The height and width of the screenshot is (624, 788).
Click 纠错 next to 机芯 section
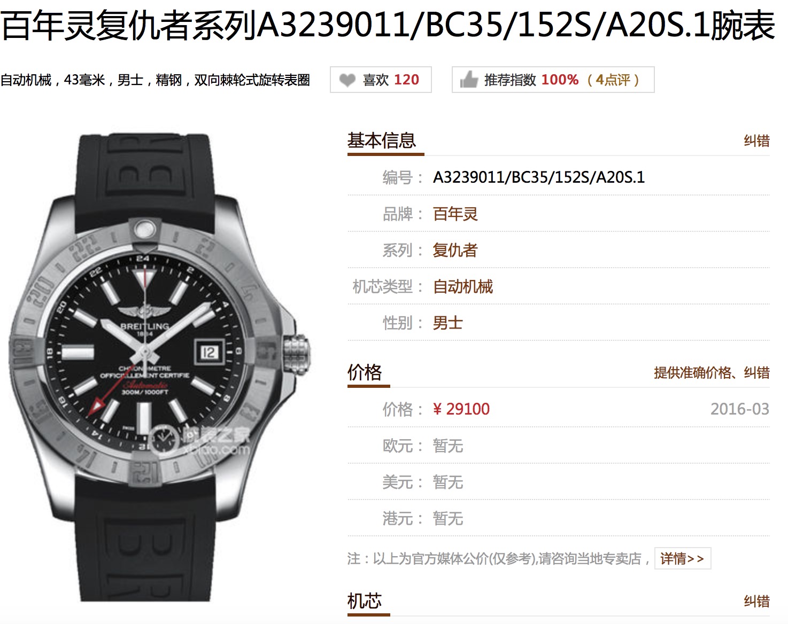756,602
